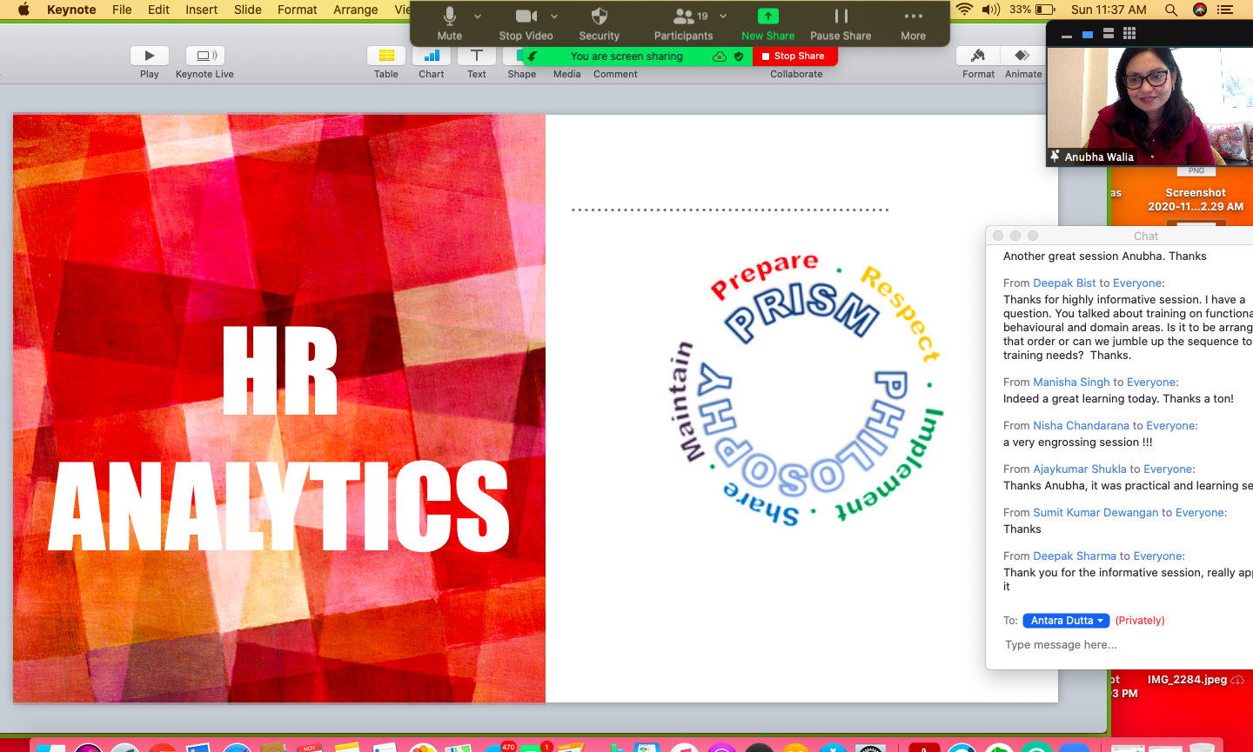Open the Insert menu in menu bar
The width and height of the screenshot is (1253, 752).
coord(201,10)
